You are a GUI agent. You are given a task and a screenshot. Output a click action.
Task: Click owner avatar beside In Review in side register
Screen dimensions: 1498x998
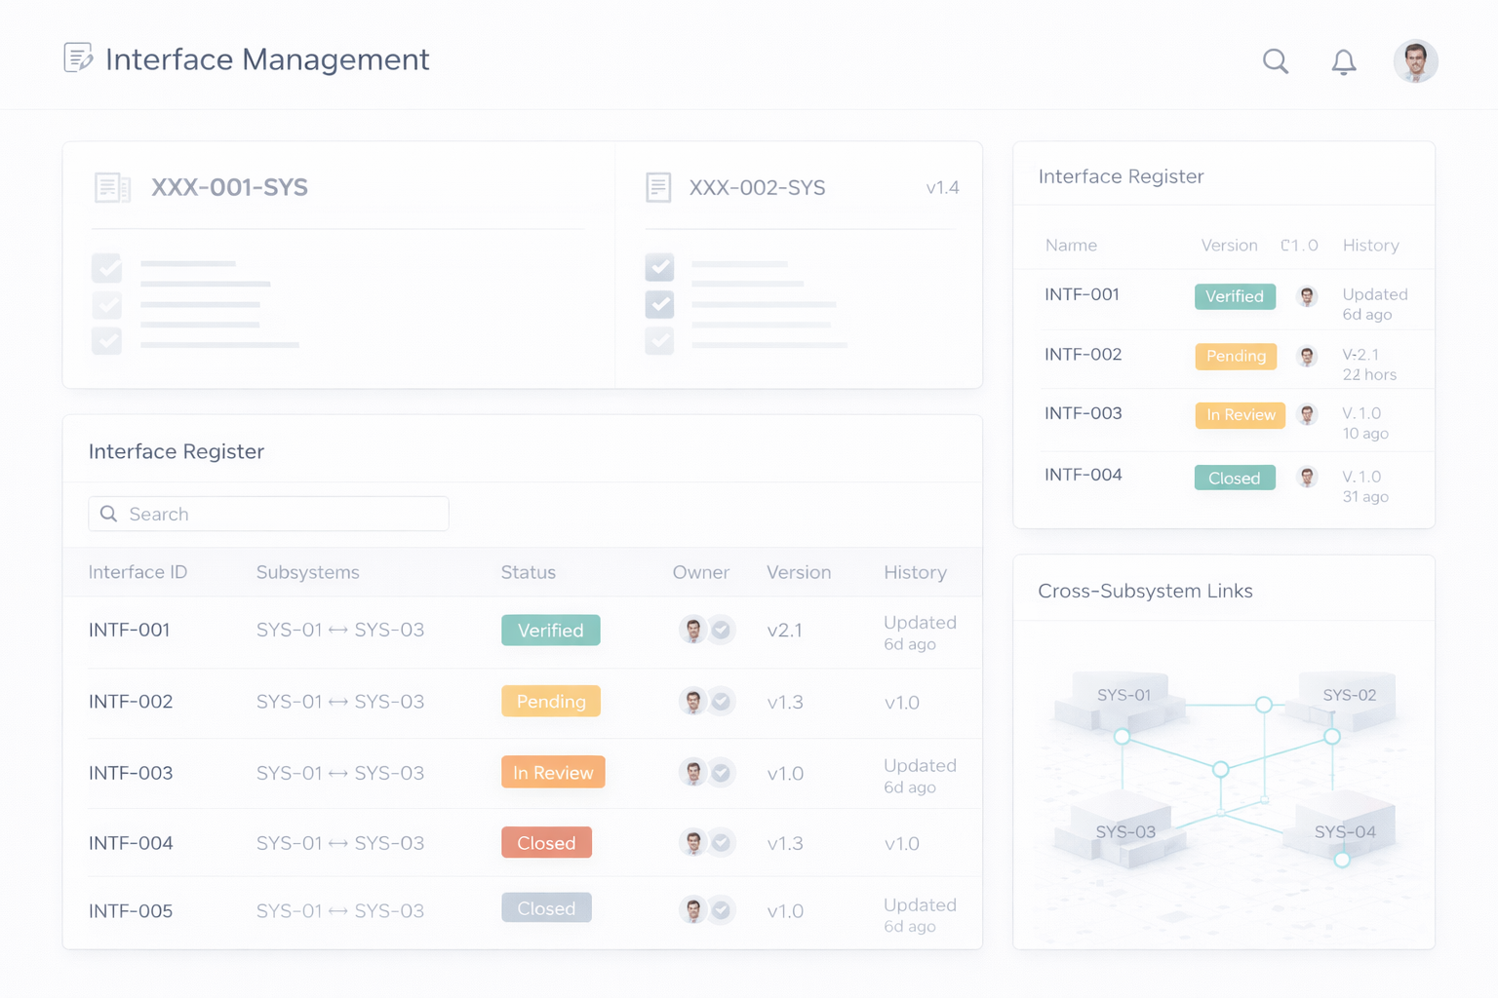coord(1307,415)
